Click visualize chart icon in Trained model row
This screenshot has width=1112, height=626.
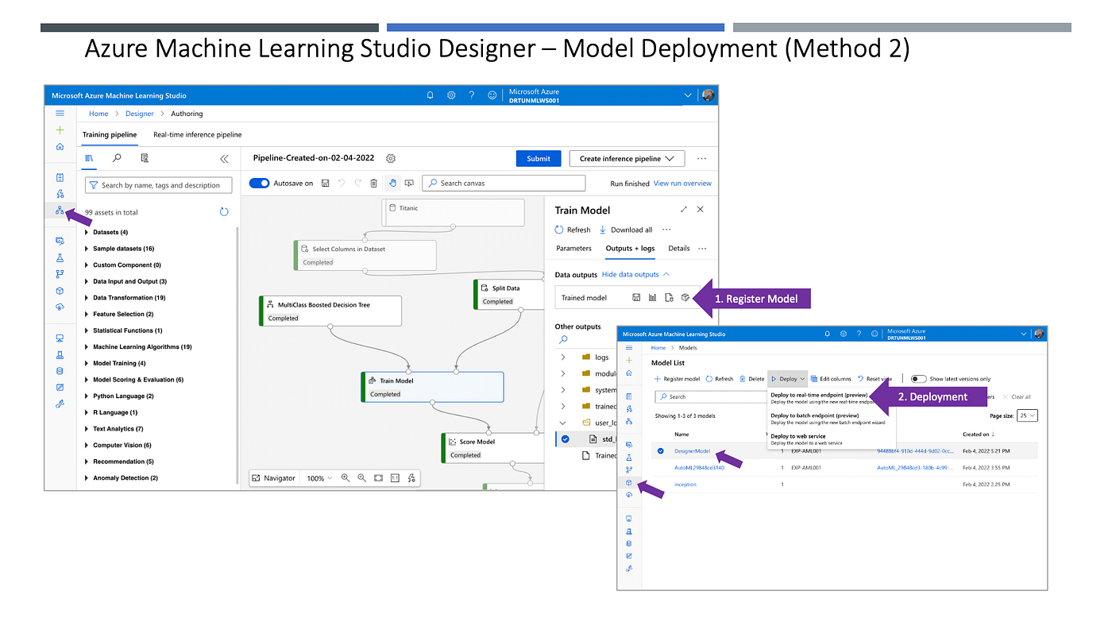coord(653,297)
